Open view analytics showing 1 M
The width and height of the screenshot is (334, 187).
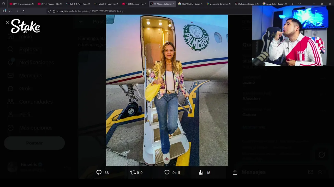(201, 172)
